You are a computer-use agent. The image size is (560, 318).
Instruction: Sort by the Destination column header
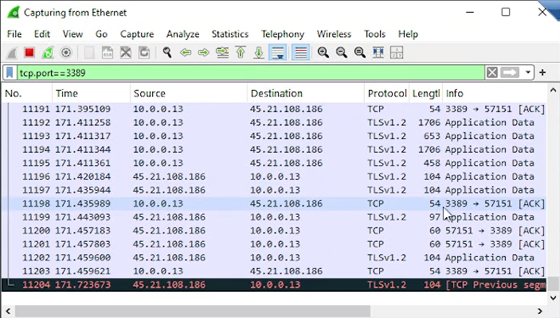click(306, 93)
